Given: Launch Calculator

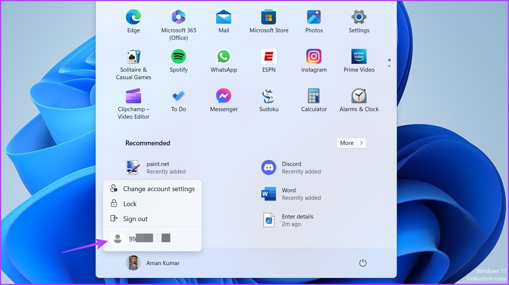Looking at the screenshot, I should 314,100.
